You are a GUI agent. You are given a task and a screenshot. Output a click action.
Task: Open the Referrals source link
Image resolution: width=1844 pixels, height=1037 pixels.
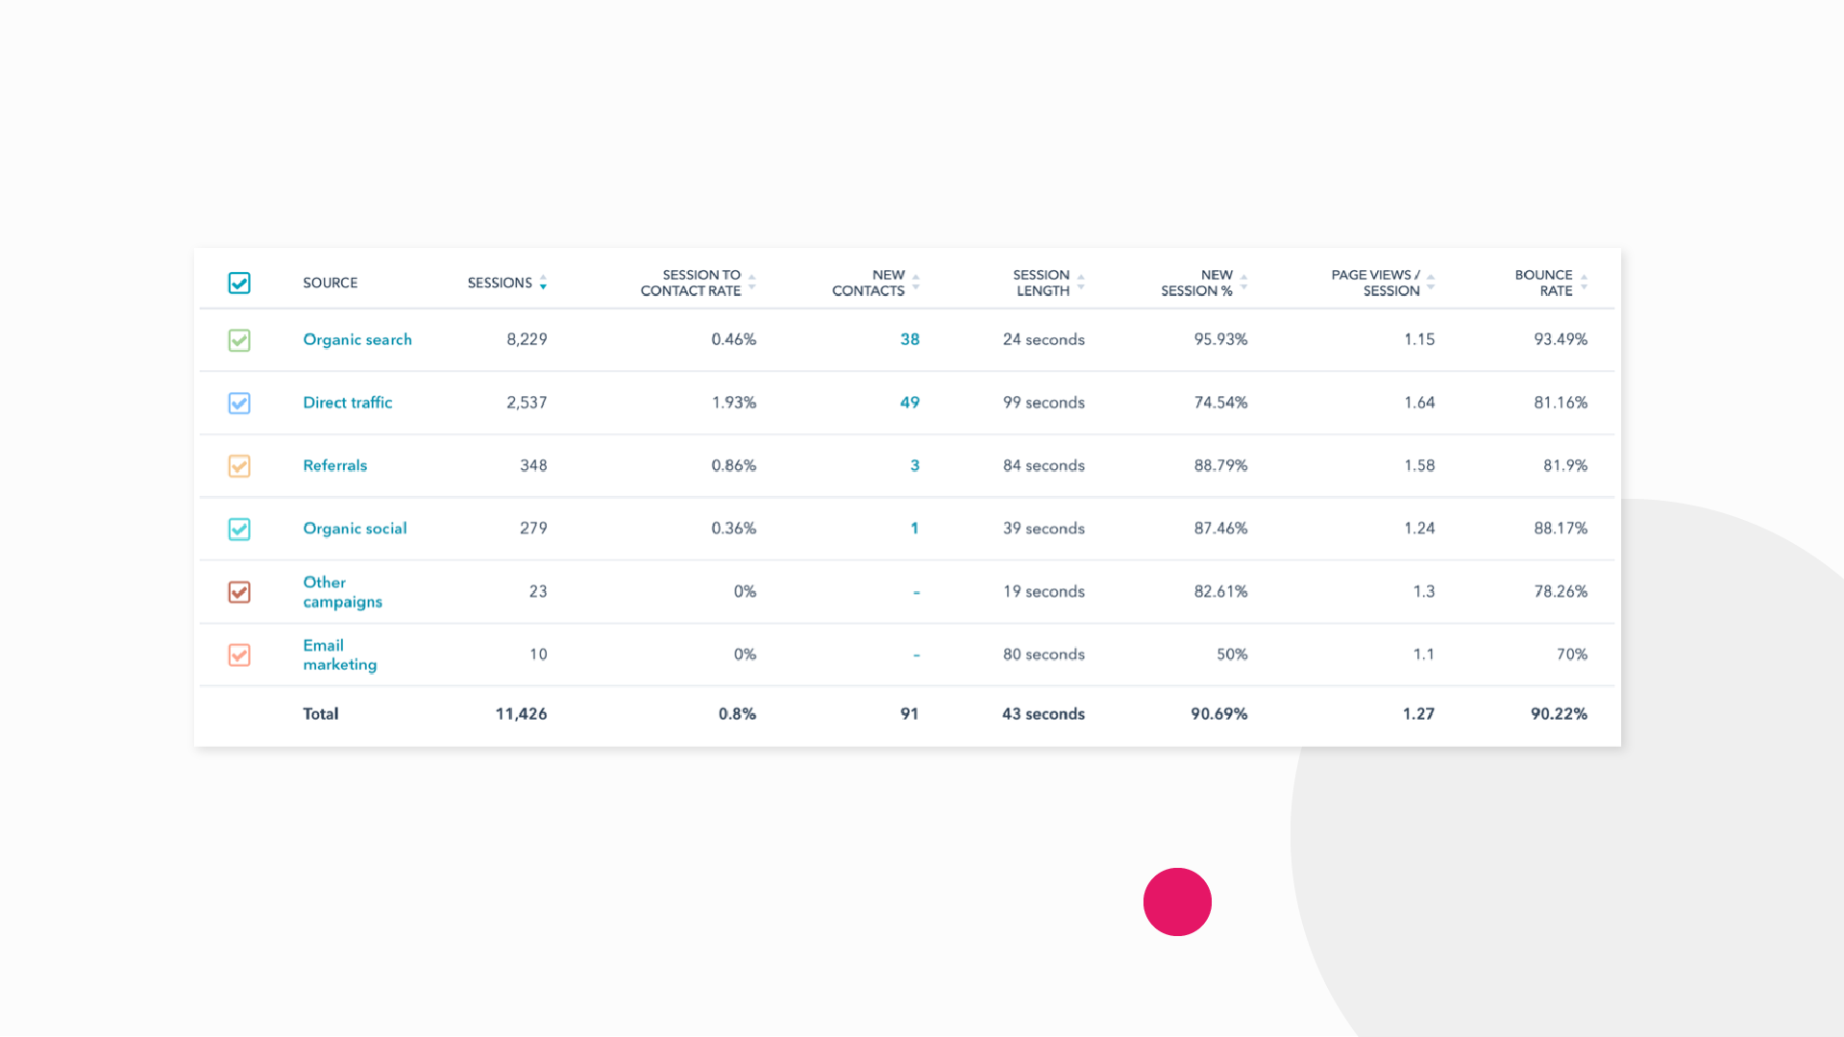[x=335, y=465]
